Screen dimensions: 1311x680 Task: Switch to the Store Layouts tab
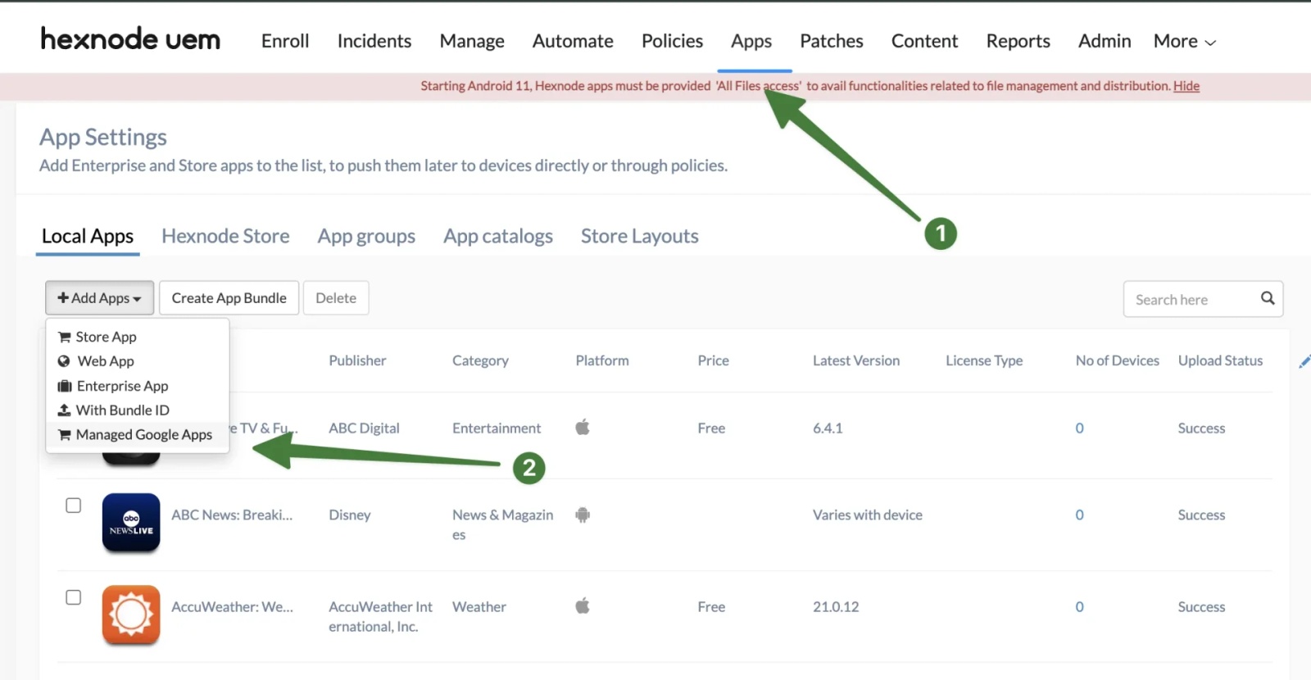(640, 236)
